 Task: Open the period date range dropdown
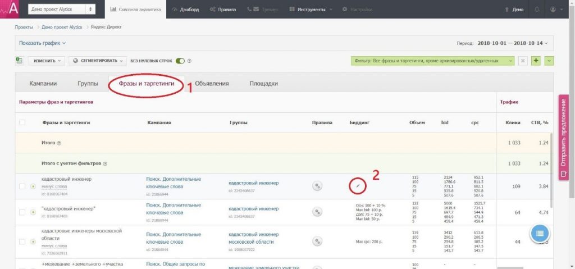tap(513, 43)
